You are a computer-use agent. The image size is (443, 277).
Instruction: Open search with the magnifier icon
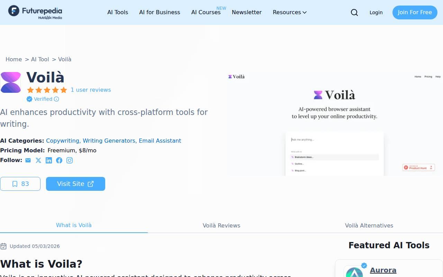click(354, 12)
